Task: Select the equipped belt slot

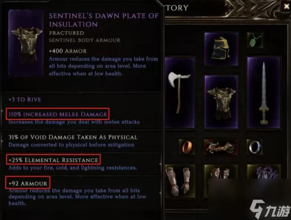Action: pyautogui.click(x=221, y=147)
